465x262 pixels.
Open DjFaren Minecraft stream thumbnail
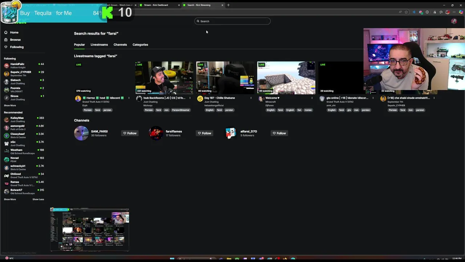[286, 78]
